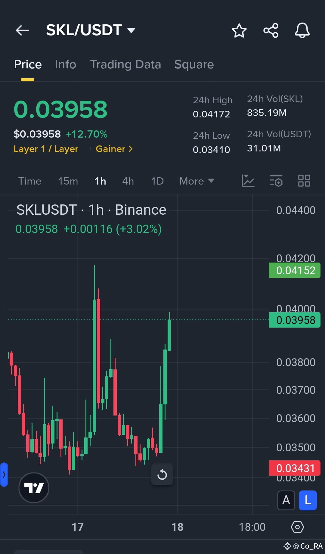Open the chart settings list icon
The image size is (325, 554).
(x=276, y=181)
